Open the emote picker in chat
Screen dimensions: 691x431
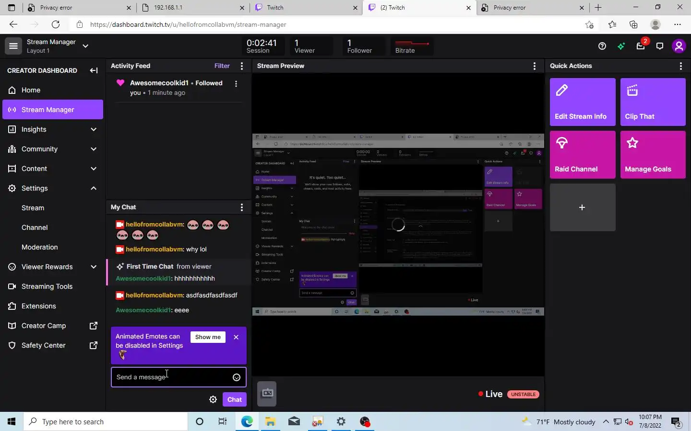click(237, 377)
